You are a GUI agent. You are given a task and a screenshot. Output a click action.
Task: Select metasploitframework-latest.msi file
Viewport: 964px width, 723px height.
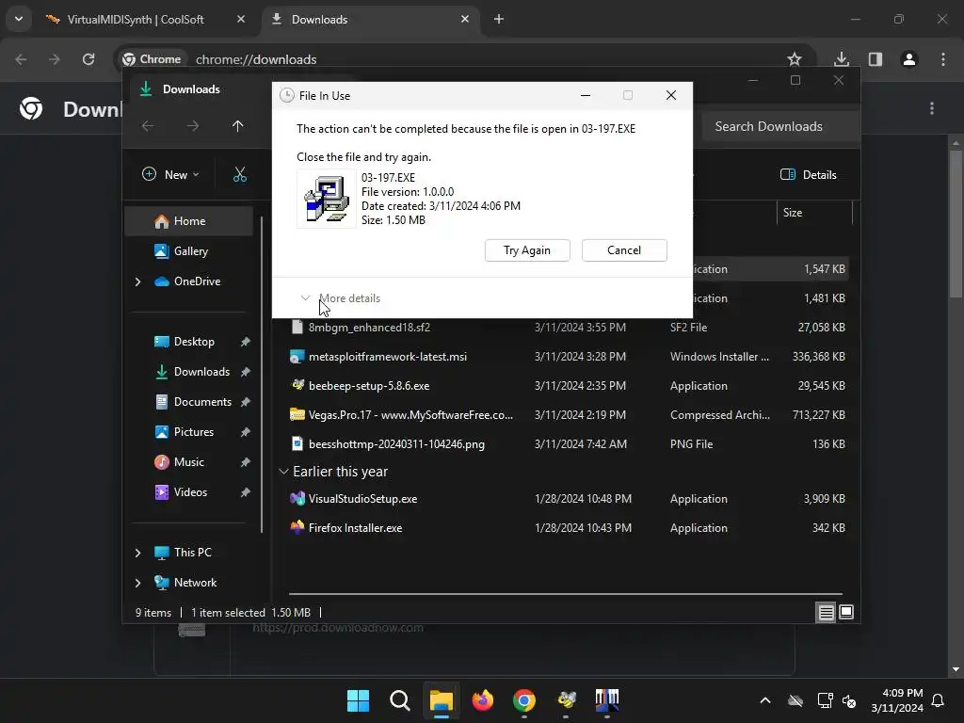[567, 357]
